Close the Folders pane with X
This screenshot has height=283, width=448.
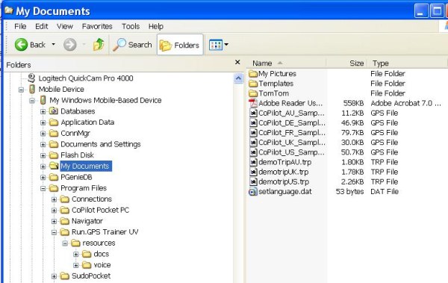click(237, 62)
